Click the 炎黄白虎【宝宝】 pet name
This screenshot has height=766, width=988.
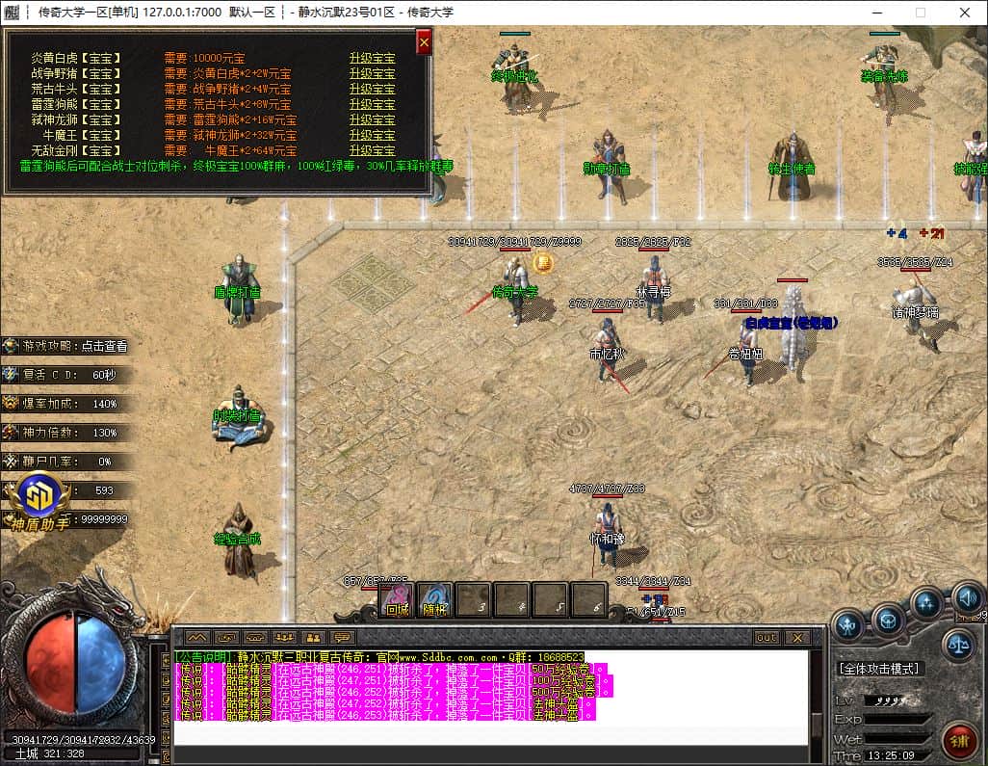point(76,58)
